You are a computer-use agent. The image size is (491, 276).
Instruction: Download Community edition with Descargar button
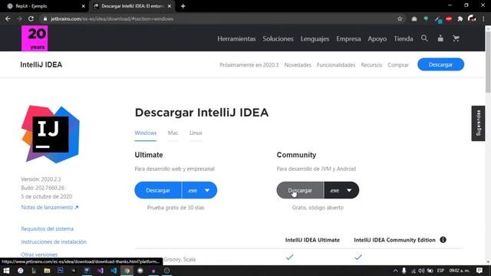(300, 190)
